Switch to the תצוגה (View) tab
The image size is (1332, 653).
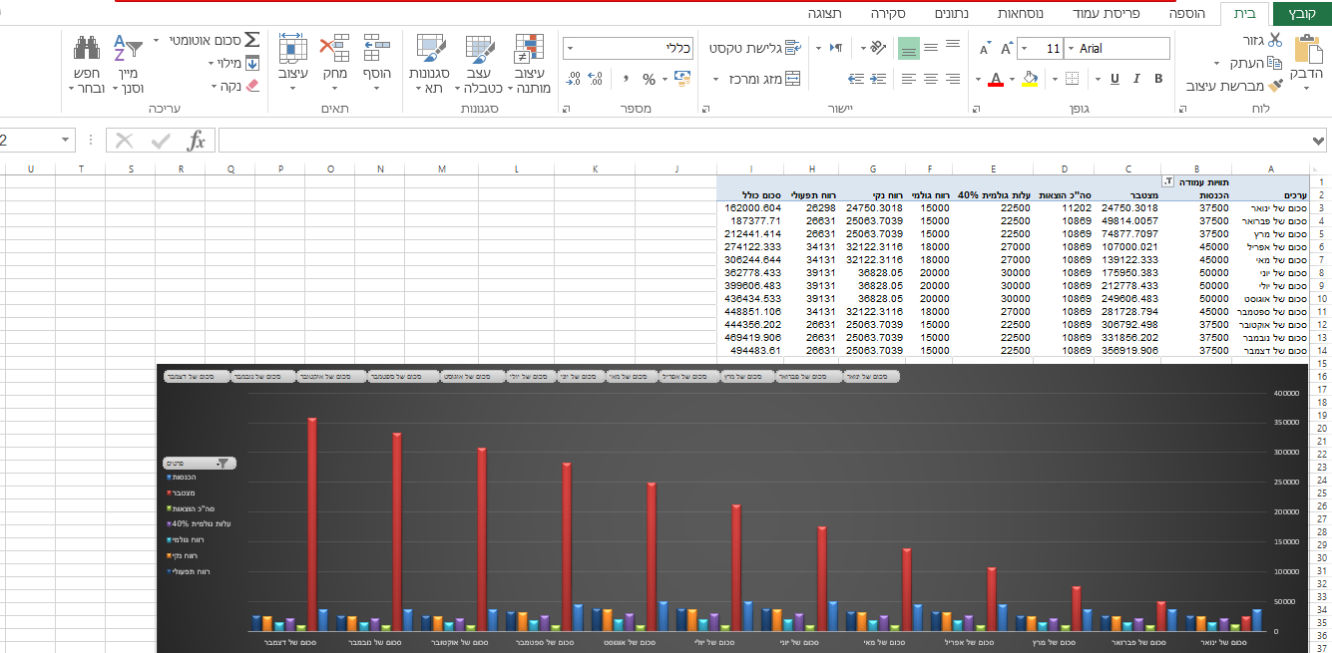tap(824, 13)
